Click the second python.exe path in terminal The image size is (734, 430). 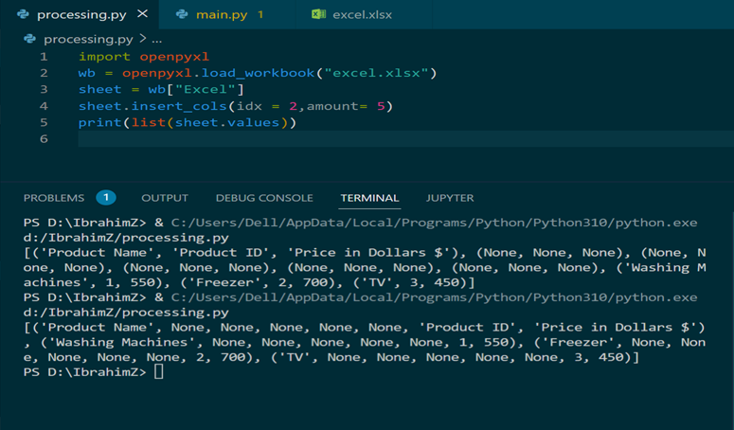coord(434,297)
